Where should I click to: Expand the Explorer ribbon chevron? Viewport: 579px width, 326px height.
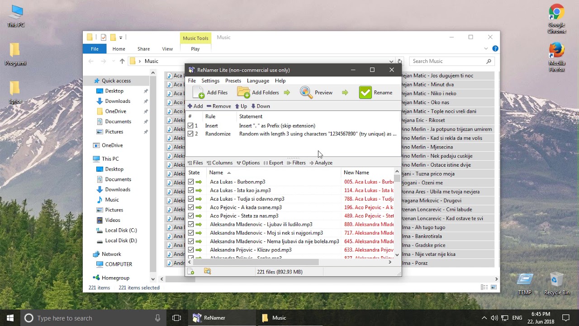pyautogui.click(x=486, y=48)
